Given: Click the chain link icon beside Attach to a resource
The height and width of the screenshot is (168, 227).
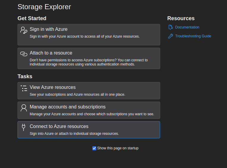Looking at the screenshot, I should tap(24, 54).
